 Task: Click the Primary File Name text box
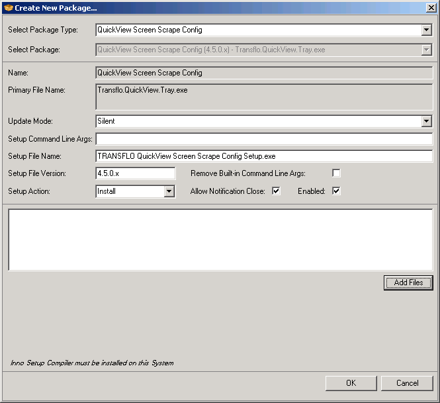coord(264,97)
